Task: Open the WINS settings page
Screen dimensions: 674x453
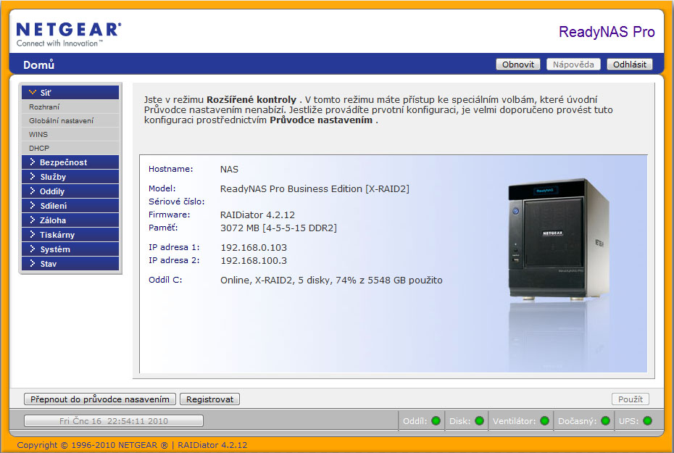Action: pos(70,134)
